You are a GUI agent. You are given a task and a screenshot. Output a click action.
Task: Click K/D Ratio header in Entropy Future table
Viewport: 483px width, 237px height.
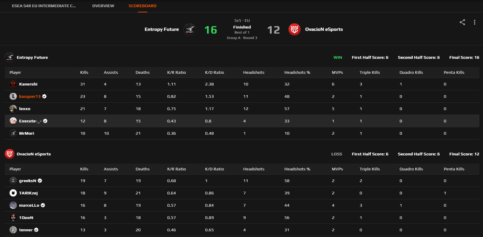point(215,73)
